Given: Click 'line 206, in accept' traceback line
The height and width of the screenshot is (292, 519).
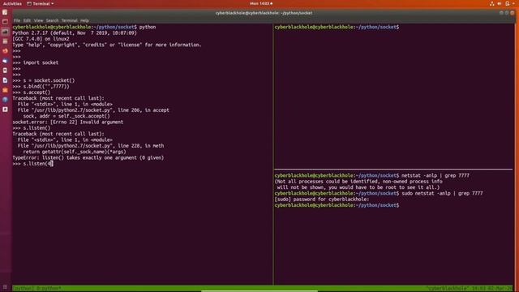Looking at the screenshot, I should click(x=93, y=110).
